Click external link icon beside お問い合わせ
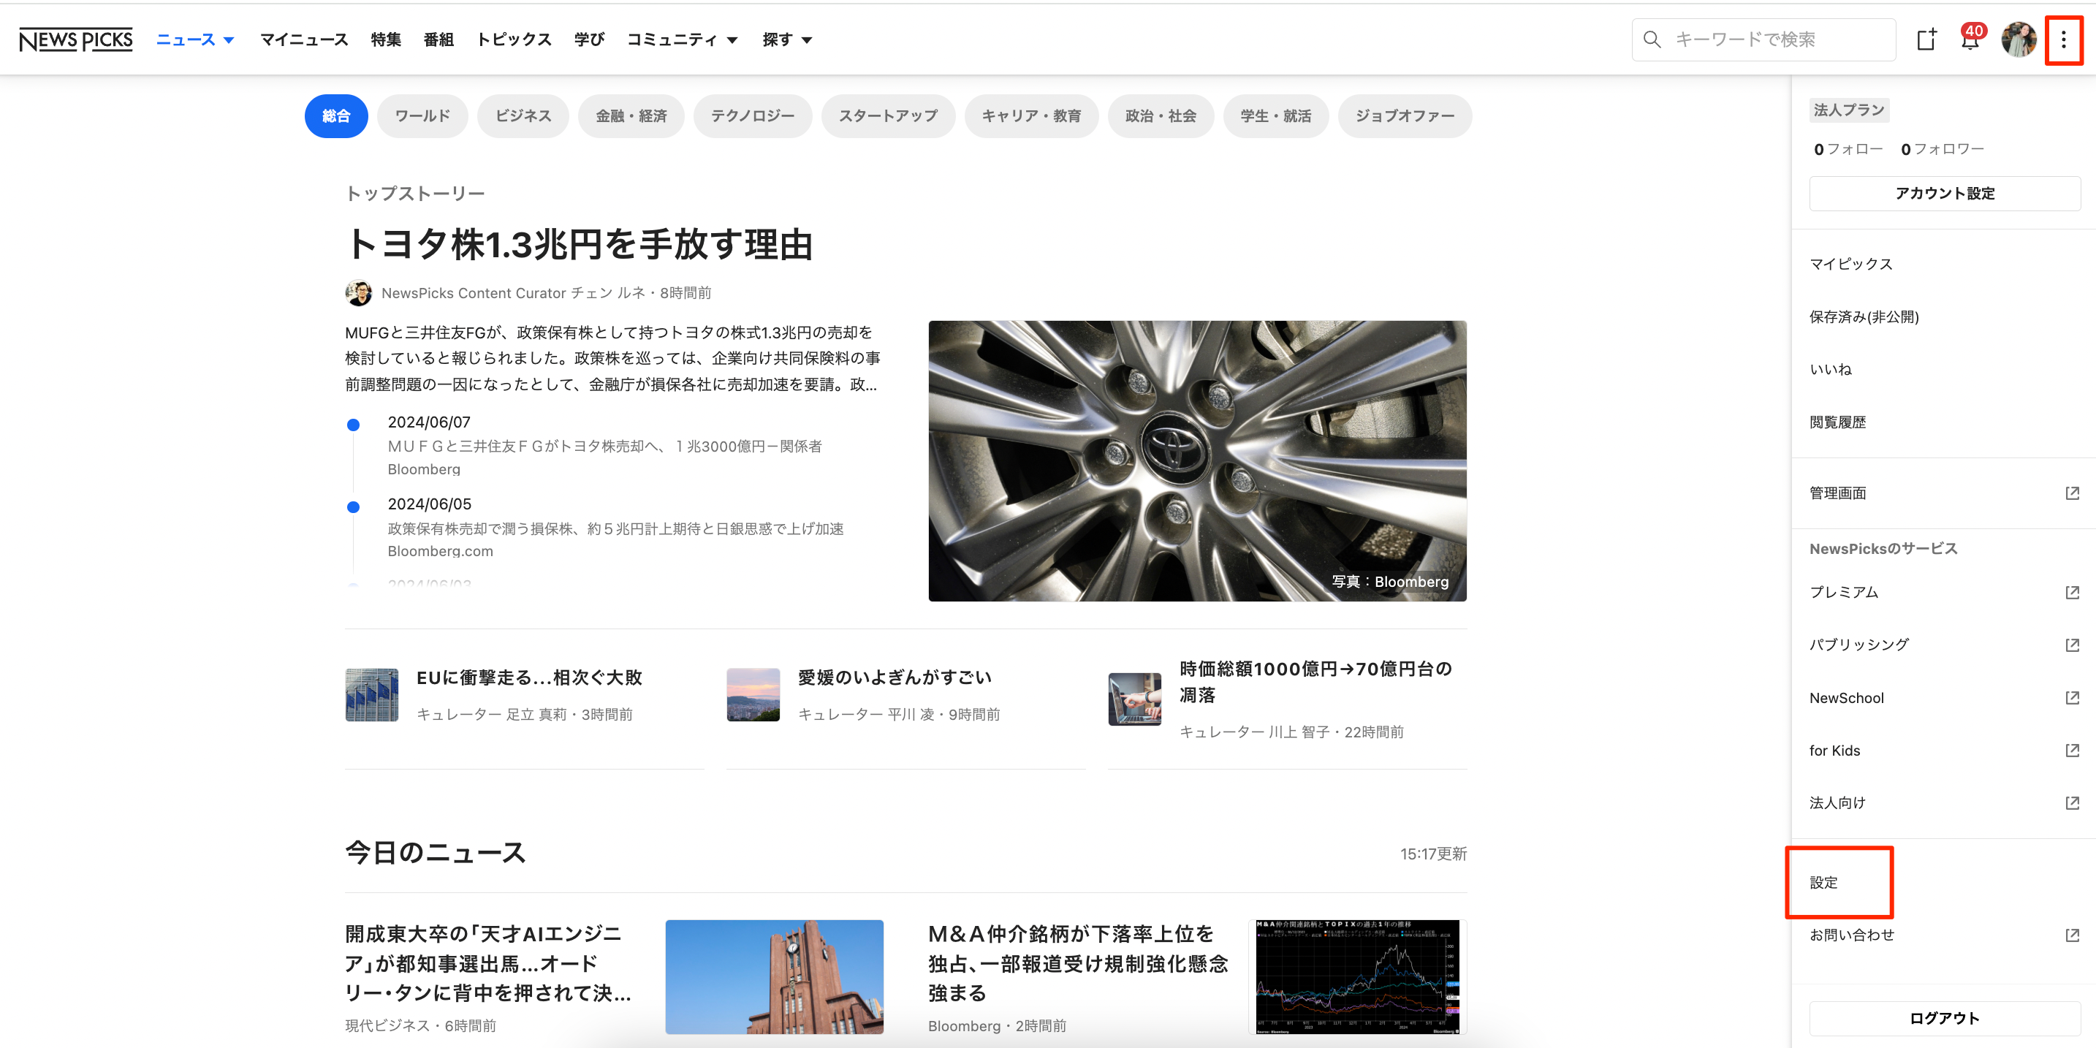 pyautogui.click(x=2072, y=935)
